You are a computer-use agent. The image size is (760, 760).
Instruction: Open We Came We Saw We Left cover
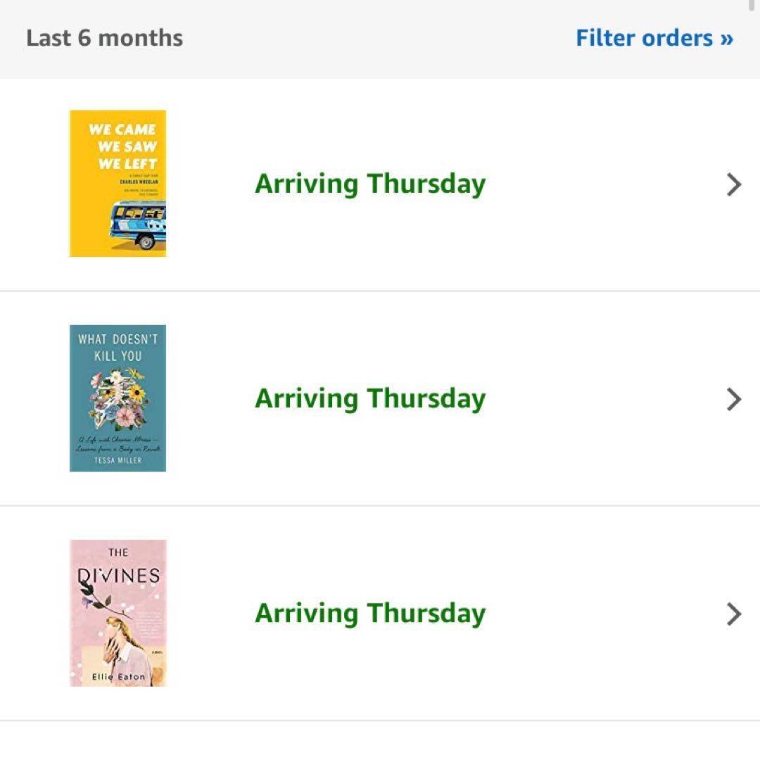(118, 183)
